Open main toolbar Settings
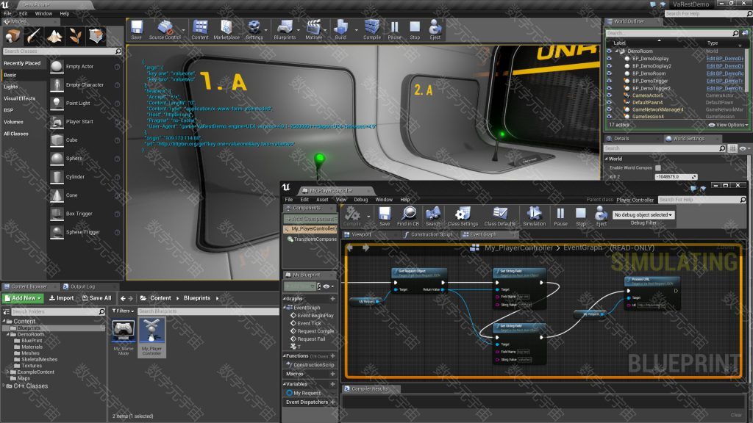753x423 pixels. 254,29
